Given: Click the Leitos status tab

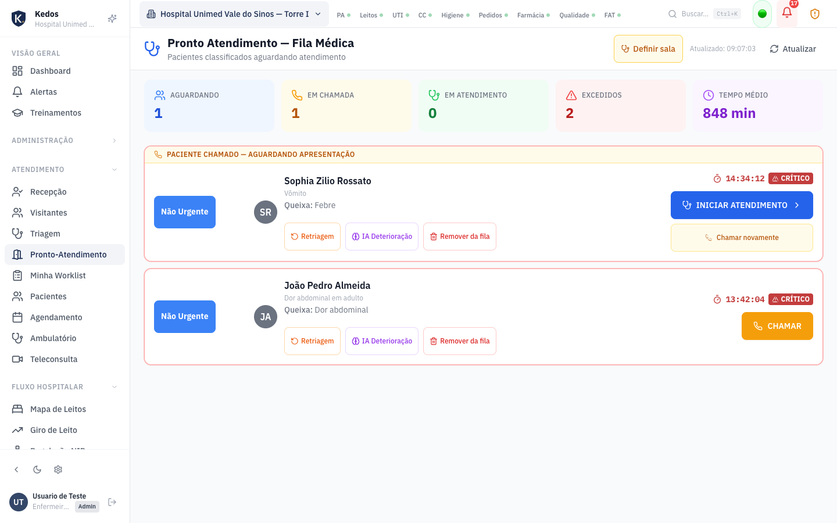Looking at the screenshot, I should click(371, 15).
